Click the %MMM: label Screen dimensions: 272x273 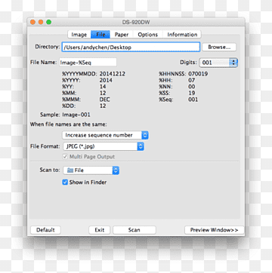point(71,100)
